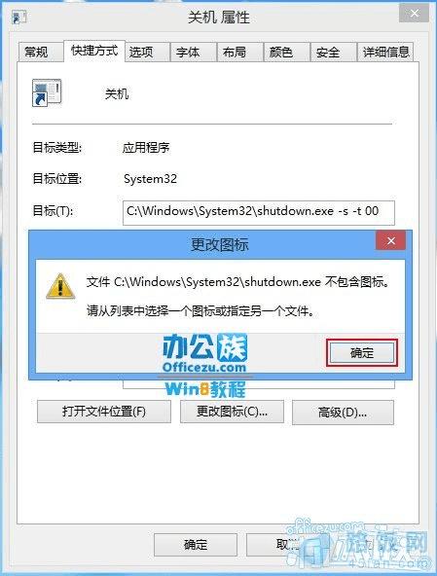Close the 更改图标 dialog with red X
The width and height of the screenshot is (437, 576).
coord(390,240)
